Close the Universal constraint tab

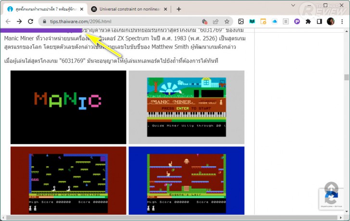click(x=165, y=9)
